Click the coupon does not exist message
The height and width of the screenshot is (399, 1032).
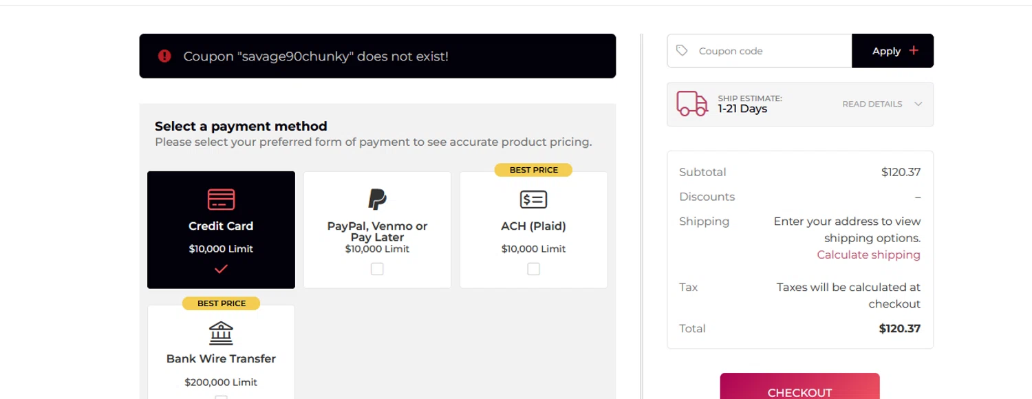coord(316,56)
